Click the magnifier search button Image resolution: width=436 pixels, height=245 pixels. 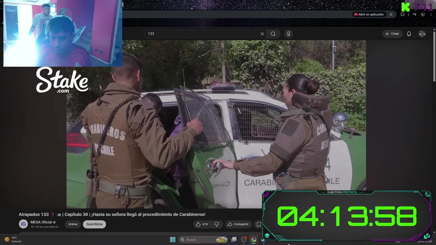click(x=273, y=34)
